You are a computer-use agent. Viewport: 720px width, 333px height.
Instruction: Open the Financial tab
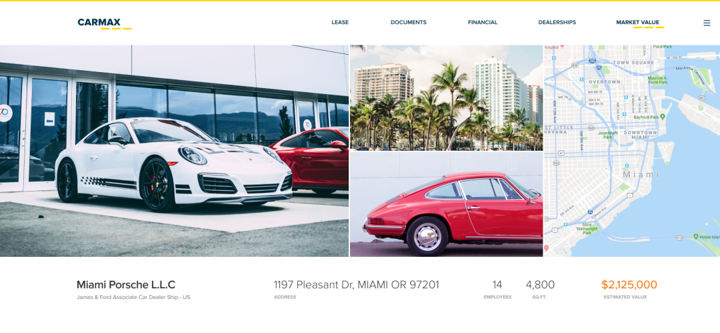click(x=483, y=22)
